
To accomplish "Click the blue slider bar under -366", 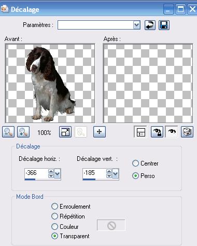I will (x=30, y=180).
